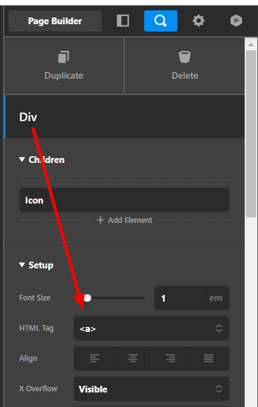Open the X Overflow Visible dropdown
Image resolution: width=258 pixels, height=407 pixels.
(x=151, y=389)
